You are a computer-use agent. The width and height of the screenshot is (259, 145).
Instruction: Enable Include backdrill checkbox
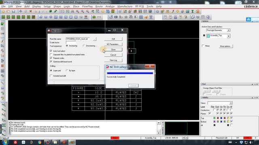tap(51, 76)
